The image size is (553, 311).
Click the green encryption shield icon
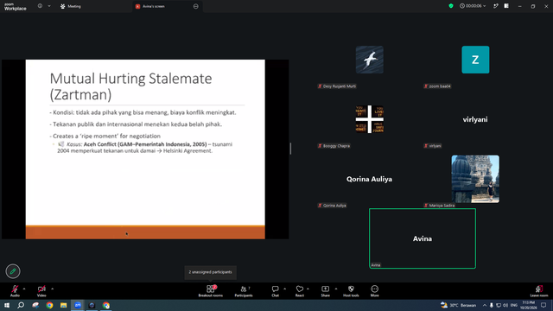coord(451,6)
